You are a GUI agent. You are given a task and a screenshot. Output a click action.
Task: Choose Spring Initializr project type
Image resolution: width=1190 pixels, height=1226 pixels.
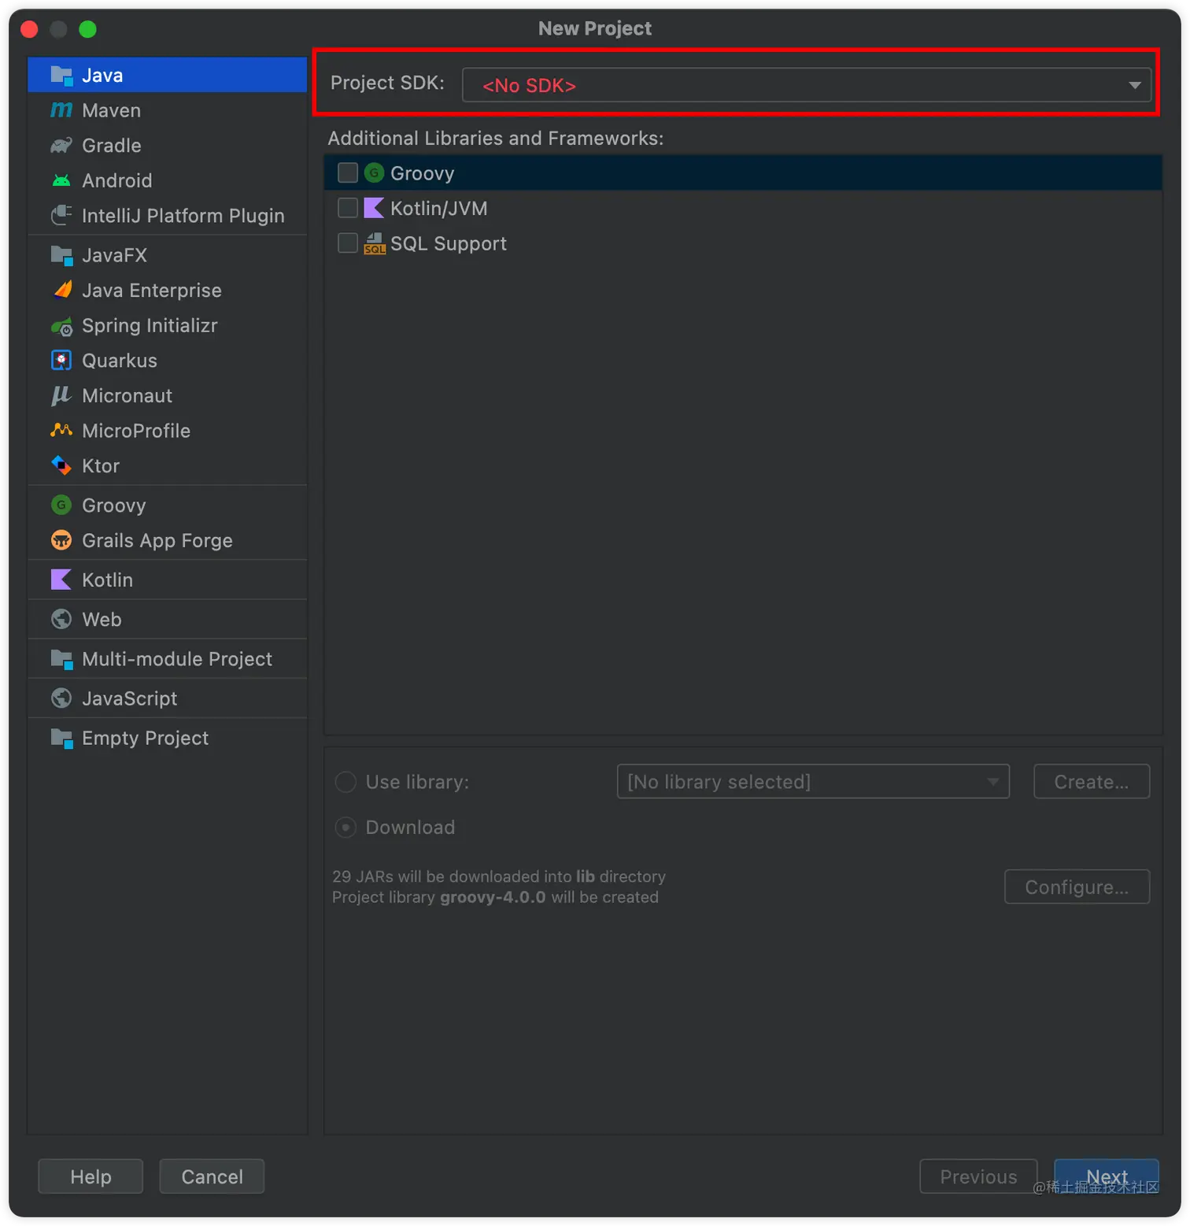click(x=167, y=326)
